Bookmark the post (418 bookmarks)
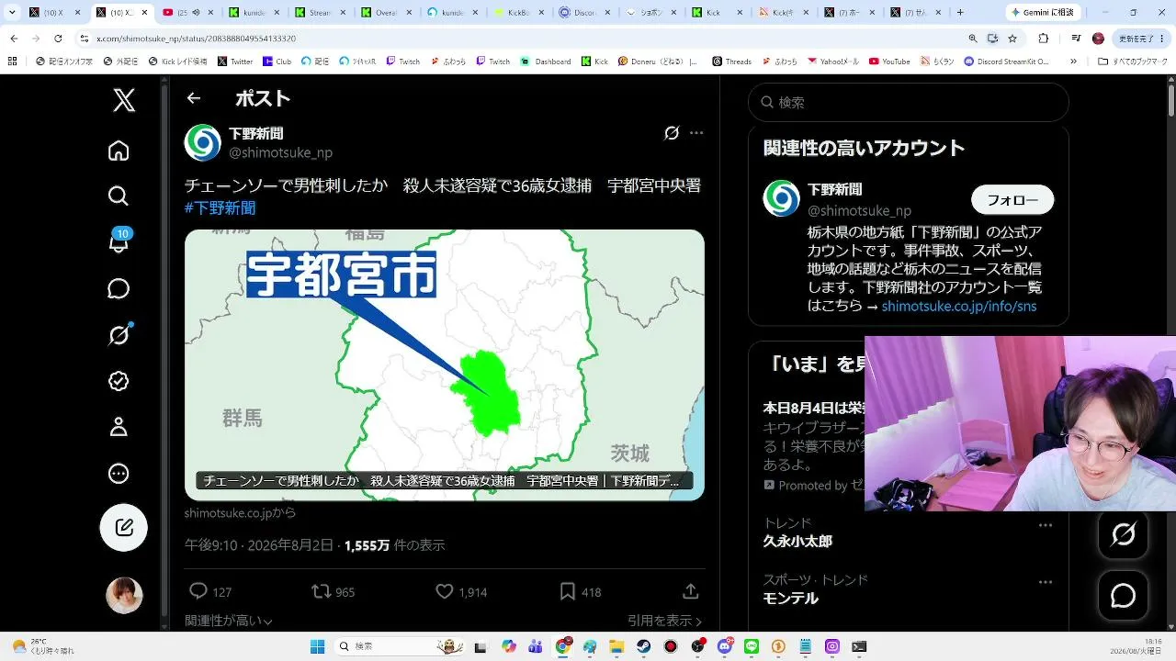 568,591
